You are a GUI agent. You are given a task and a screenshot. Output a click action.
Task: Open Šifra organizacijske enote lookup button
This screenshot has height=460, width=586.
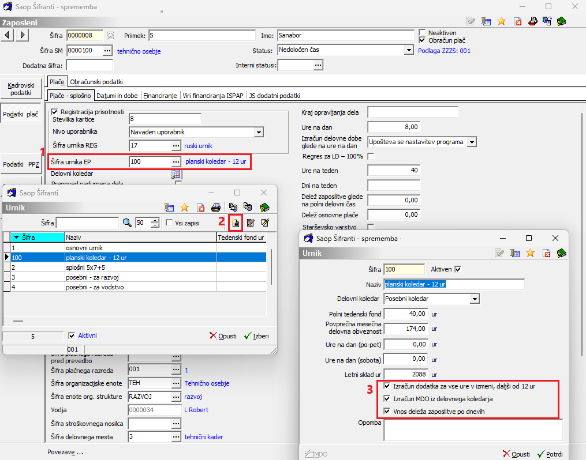coord(176,383)
